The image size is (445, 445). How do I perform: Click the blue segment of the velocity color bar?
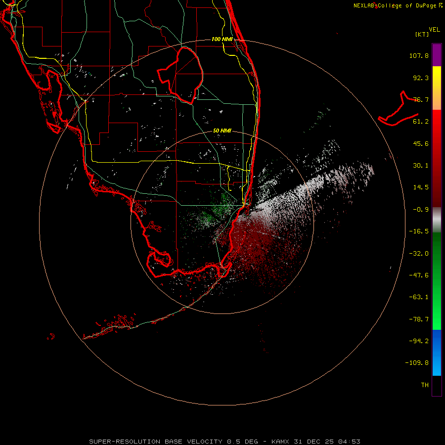coord(437,353)
